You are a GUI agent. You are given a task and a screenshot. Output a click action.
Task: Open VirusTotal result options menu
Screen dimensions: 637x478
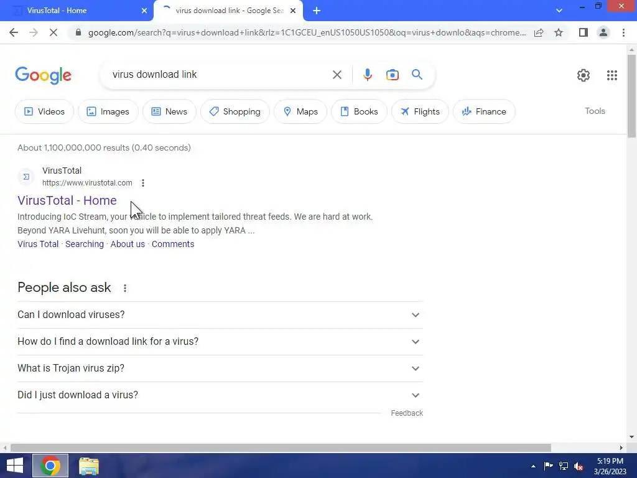point(143,183)
